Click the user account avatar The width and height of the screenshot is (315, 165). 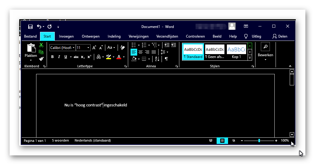232,26
